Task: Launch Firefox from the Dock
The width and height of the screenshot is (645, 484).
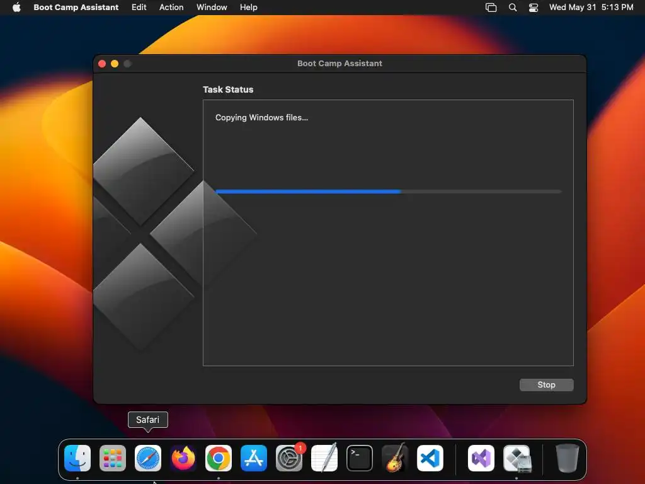Action: pyautogui.click(x=183, y=458)
